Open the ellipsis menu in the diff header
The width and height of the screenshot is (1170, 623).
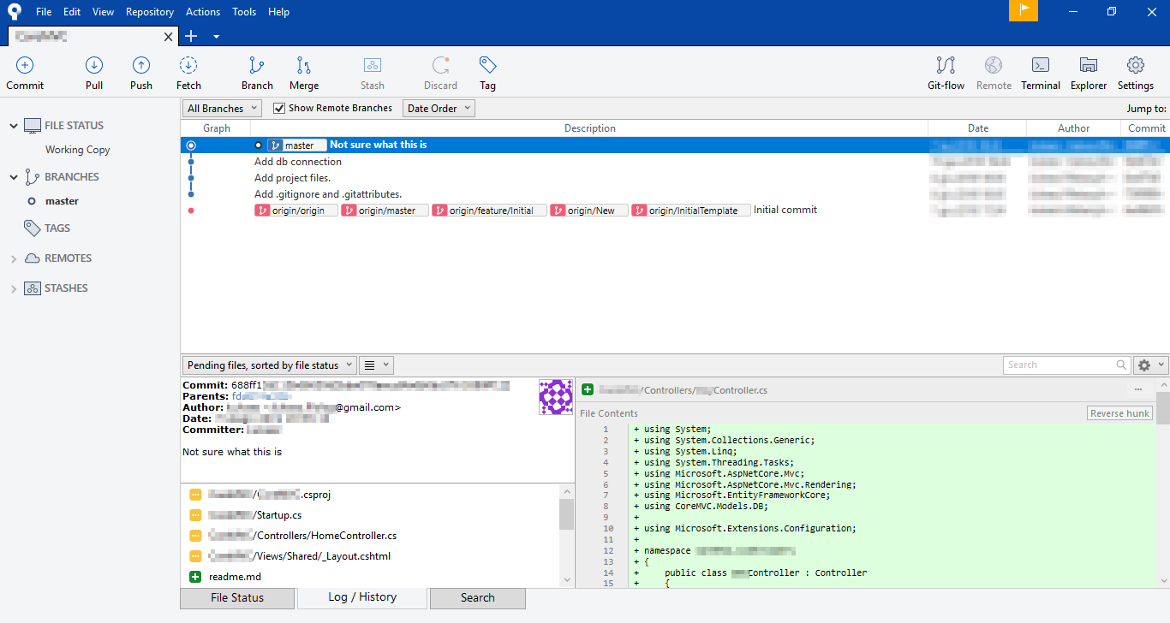(1138, 389)
